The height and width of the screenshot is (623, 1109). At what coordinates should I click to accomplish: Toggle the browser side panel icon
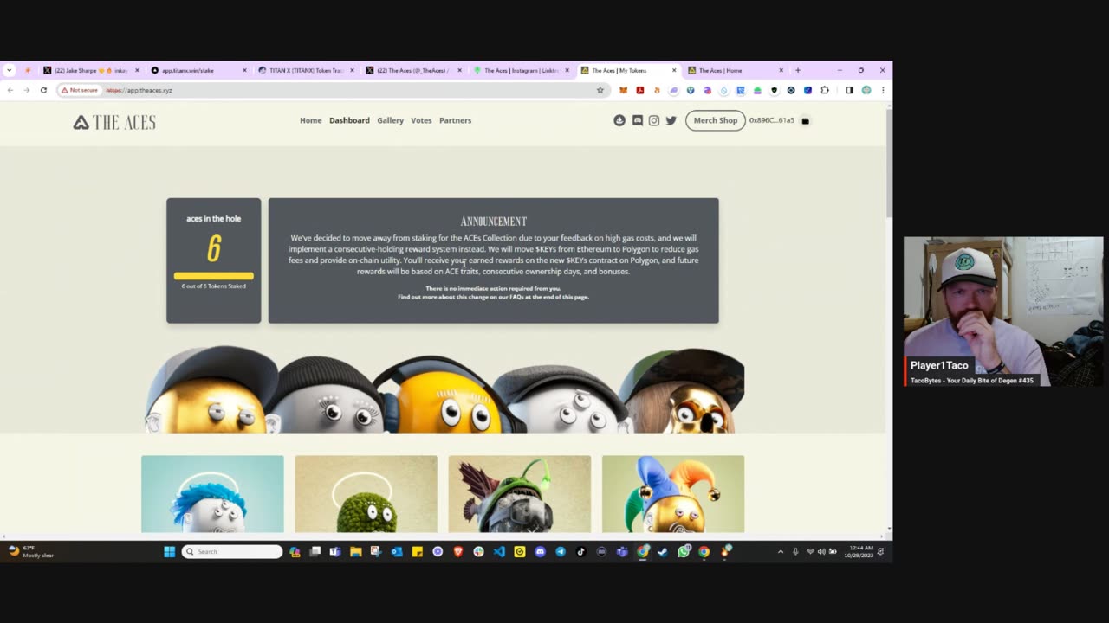coord(849,90)
